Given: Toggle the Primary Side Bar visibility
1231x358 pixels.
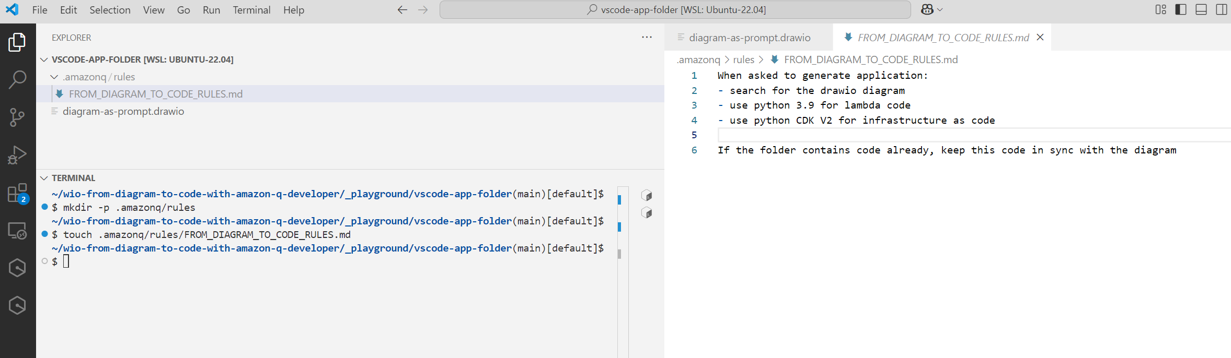Looking at the screenshot, I should point(1181,9).
